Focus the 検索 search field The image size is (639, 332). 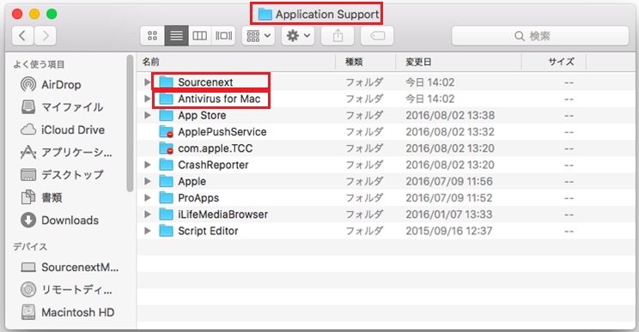point(540,36)
